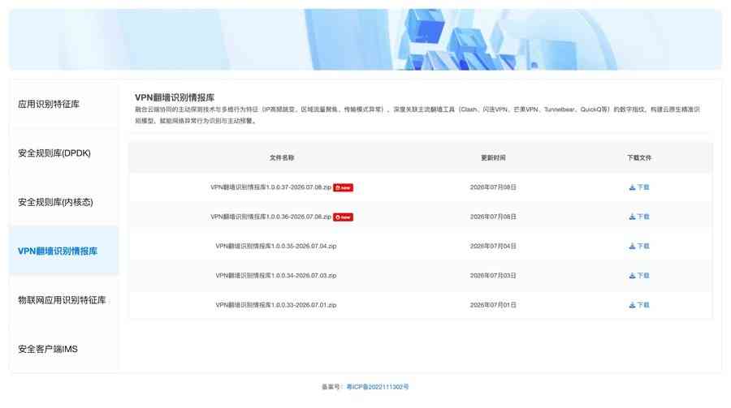The height and width of the screenshot is (408, 731).
Task: Click date 2026年07月03日 cell
Action: click(x=493, y=276)
